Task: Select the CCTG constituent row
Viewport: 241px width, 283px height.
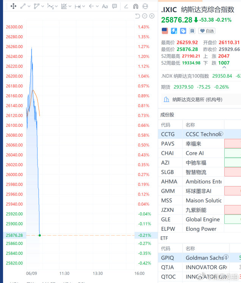Action: click(x=199, y=134)
